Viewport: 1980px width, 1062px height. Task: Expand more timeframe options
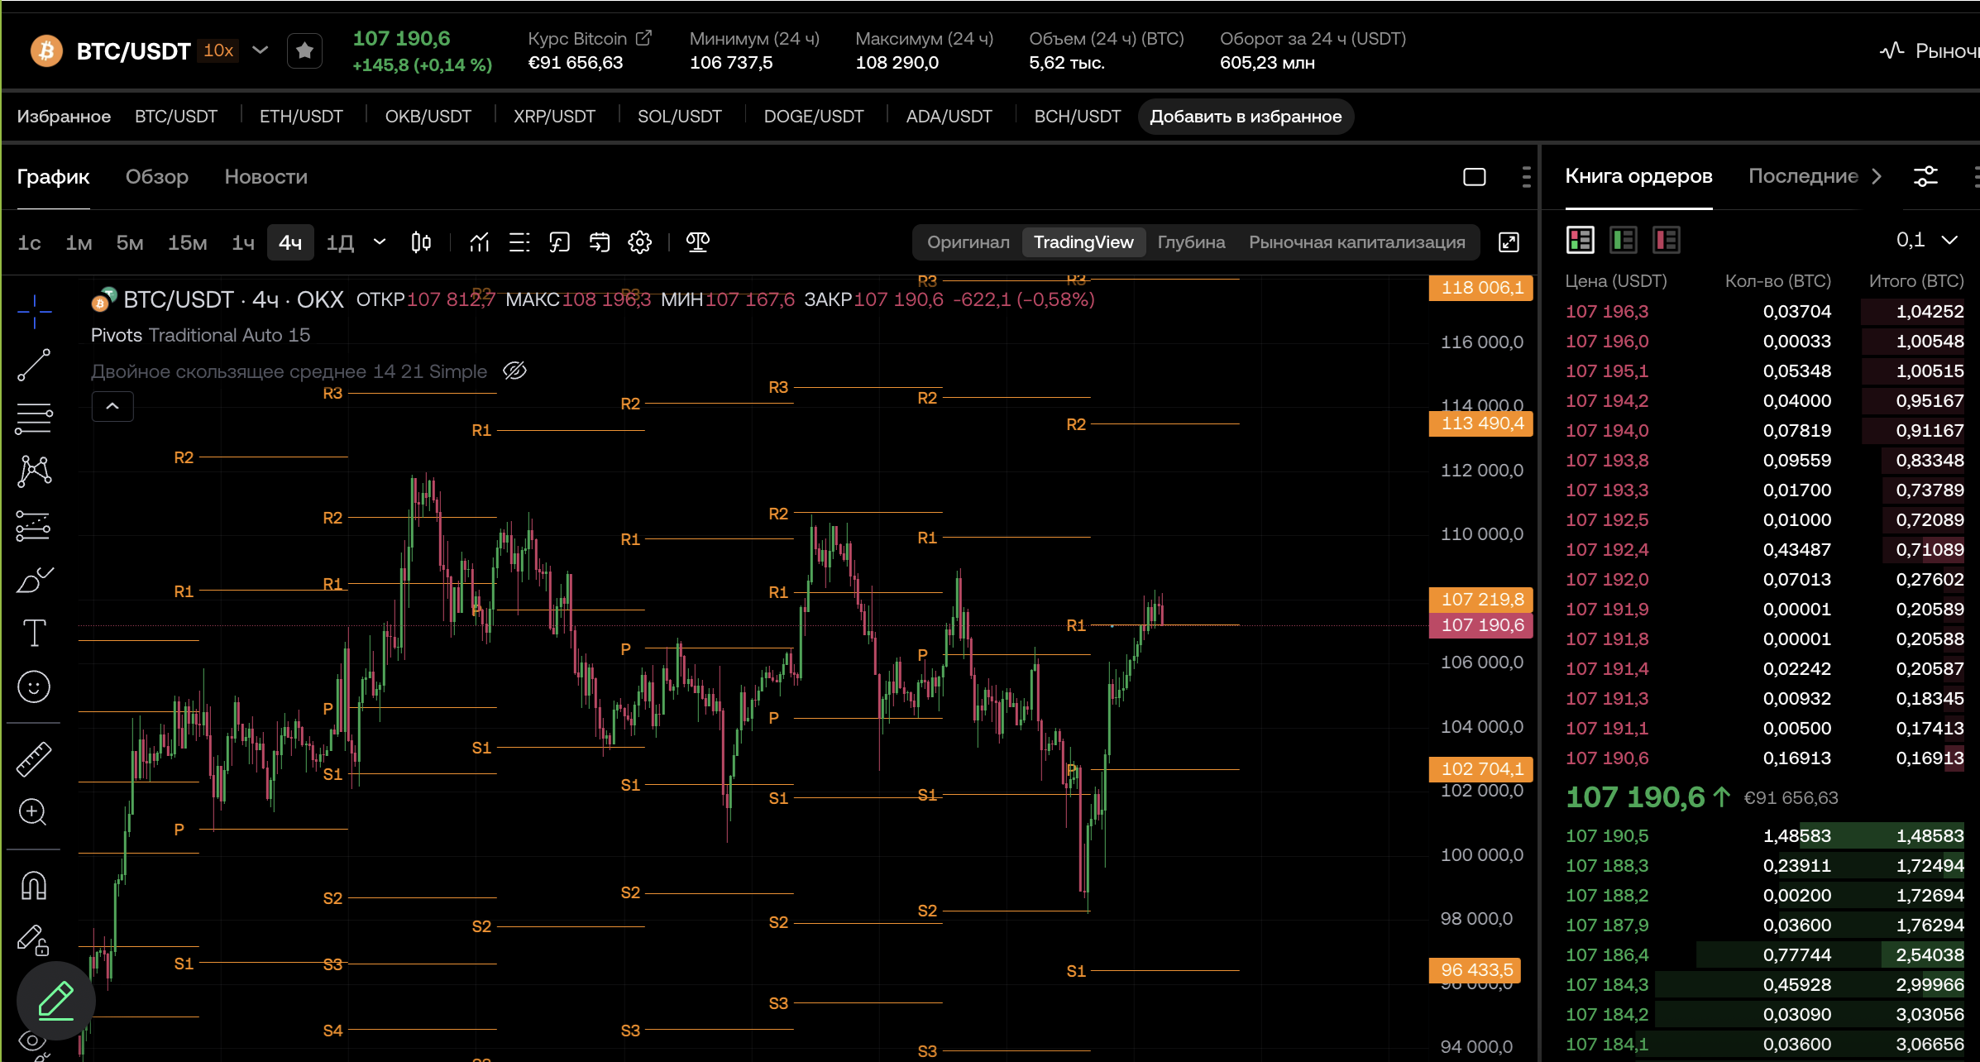(x=380, y=242)
